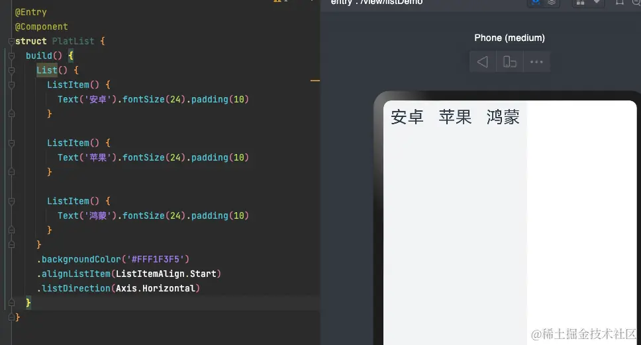Screen dimensions: 641x345
Task: Click the multi-device rotate icon in previewer
Action: click(x=509, y=62)
